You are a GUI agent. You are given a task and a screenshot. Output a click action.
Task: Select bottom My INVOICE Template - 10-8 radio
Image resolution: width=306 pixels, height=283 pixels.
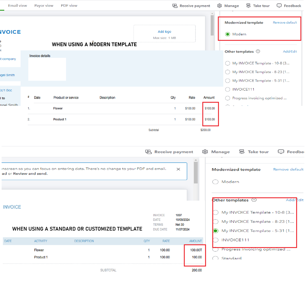[216, 212]
